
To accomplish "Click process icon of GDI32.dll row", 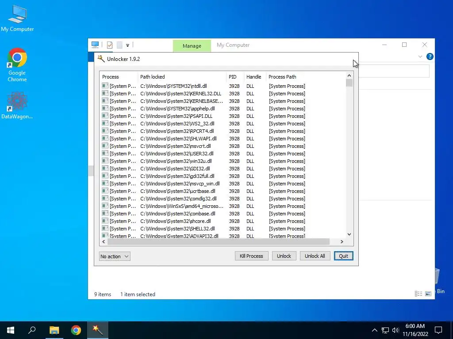I will click(105, 168).
